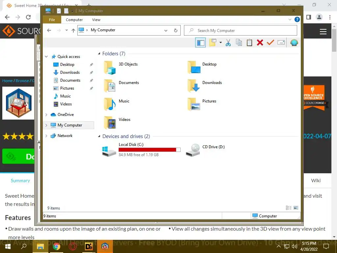This screenshot has width=337, height=253.
Task: Click the My Computer address bar path
Action: [x=103, y=30]
